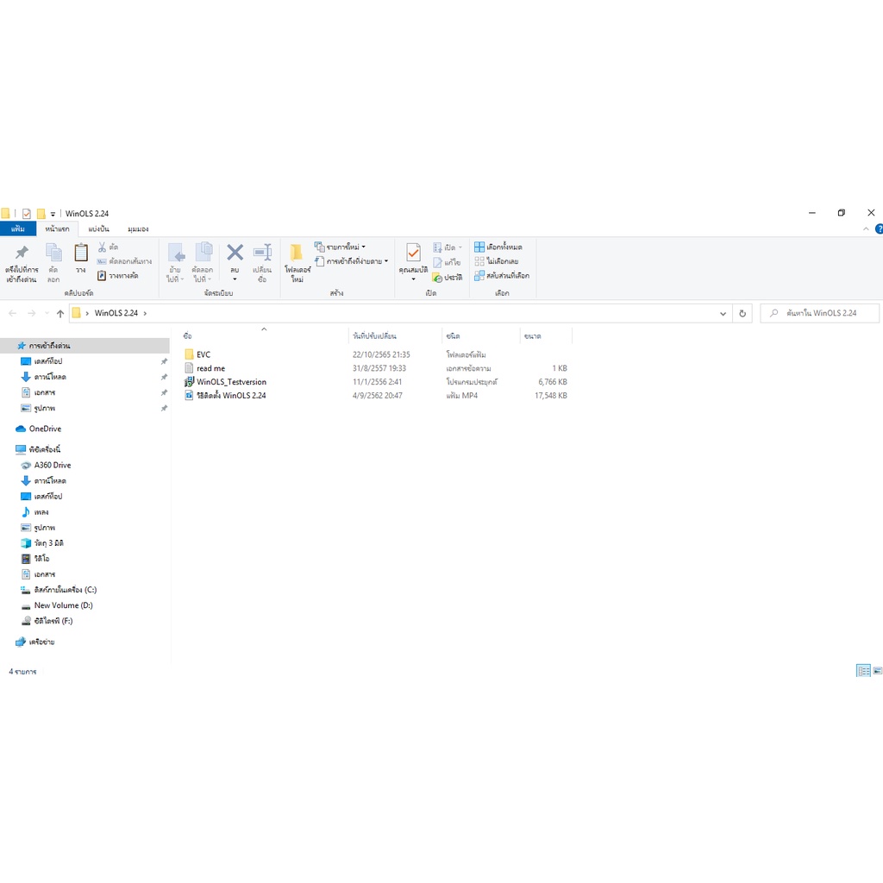Refresh the WinOLS 2.24 folder view
The image size is (883, 883).
tap(743, 313)
